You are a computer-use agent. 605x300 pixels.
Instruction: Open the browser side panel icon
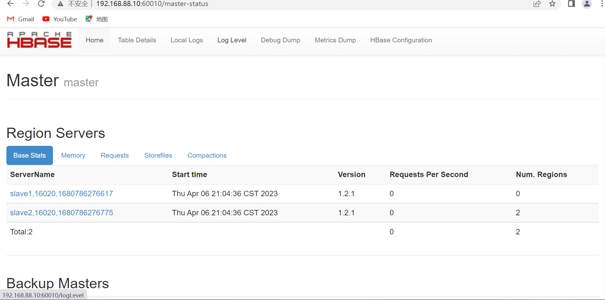point(571,4)
